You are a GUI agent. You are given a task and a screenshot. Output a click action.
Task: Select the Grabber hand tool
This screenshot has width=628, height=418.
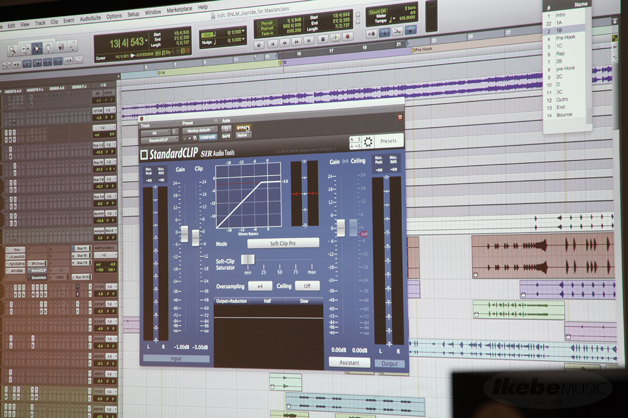click(49, 48)
